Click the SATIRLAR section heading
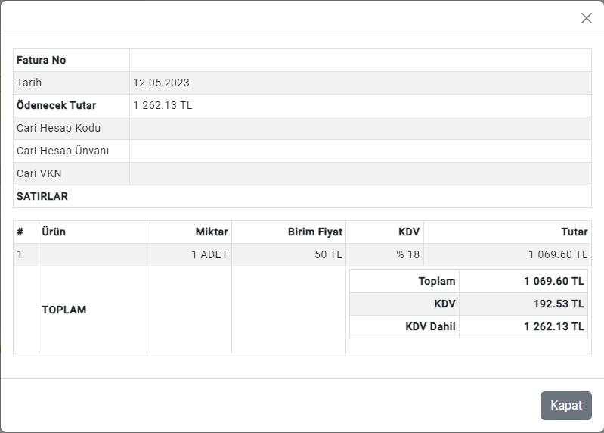The width and height of the screenshot is (604, 433). (x=42, y=197)
